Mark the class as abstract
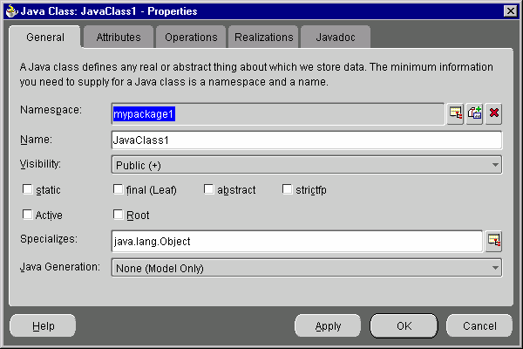The width and height of the screenshot is (523, 349). click(x=209, y=189)
